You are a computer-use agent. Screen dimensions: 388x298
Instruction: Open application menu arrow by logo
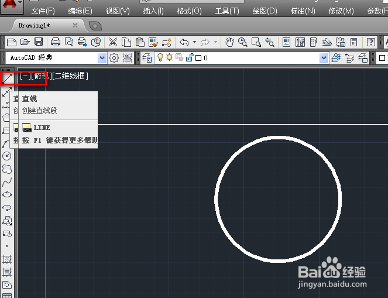click(20, 2)
